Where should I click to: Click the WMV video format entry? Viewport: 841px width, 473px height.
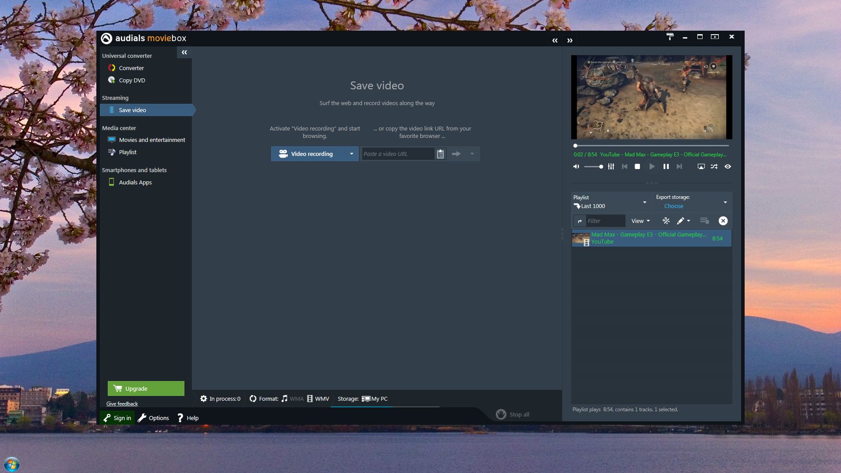pyautogui.click(x=318, y=399)
